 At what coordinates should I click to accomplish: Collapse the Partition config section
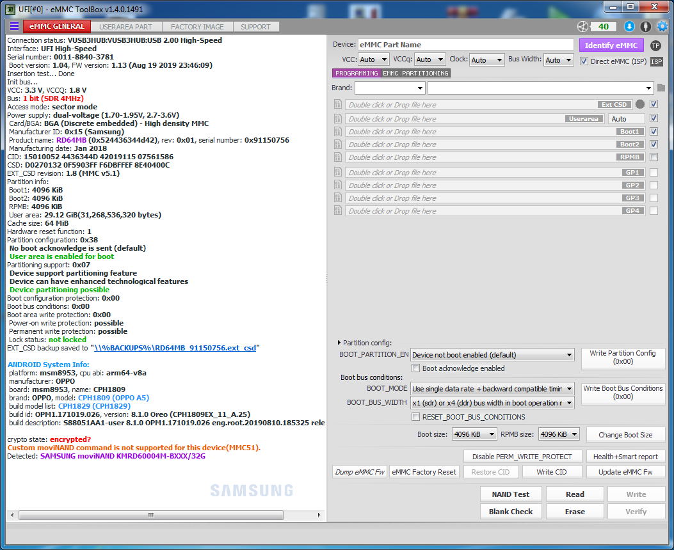(339, 343)
